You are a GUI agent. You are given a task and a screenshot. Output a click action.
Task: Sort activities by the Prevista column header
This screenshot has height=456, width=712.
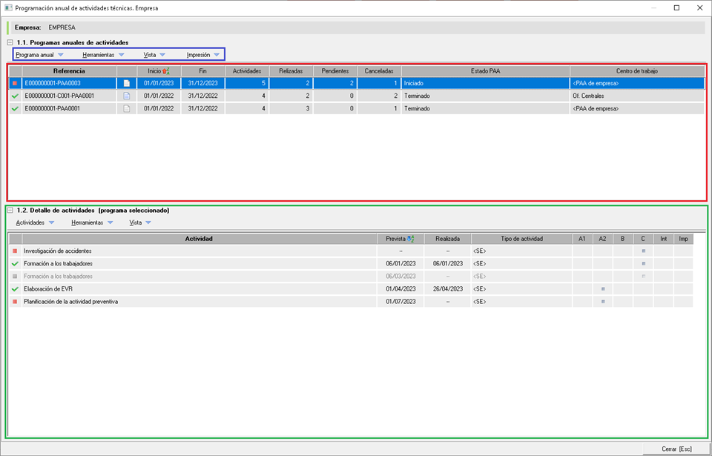(x=400, y=239)
